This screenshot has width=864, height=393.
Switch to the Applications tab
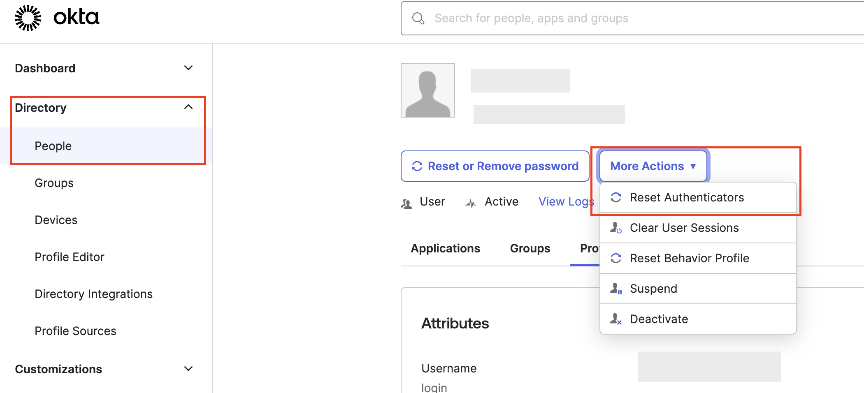pos(446,248)
